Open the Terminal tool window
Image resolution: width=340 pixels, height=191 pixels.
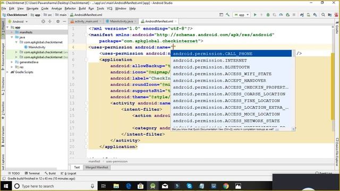[x=32, y=173]
